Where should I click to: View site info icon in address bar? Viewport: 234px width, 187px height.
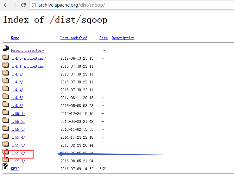pyautogui.click(x=34, y=5)
